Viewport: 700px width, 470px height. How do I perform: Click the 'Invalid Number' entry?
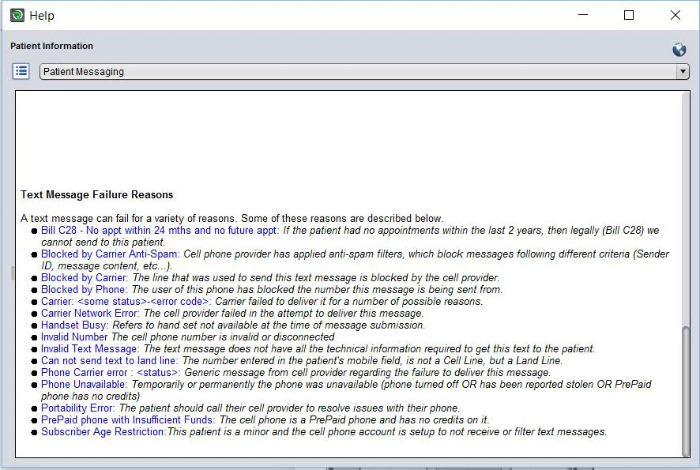click(x=74, y=337)
